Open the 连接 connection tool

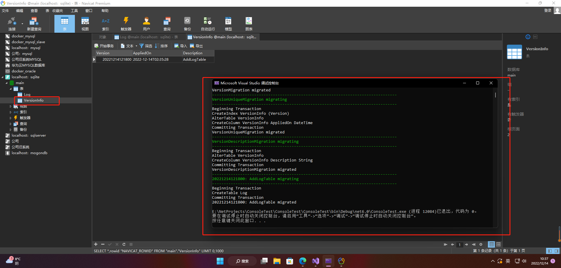12,24
